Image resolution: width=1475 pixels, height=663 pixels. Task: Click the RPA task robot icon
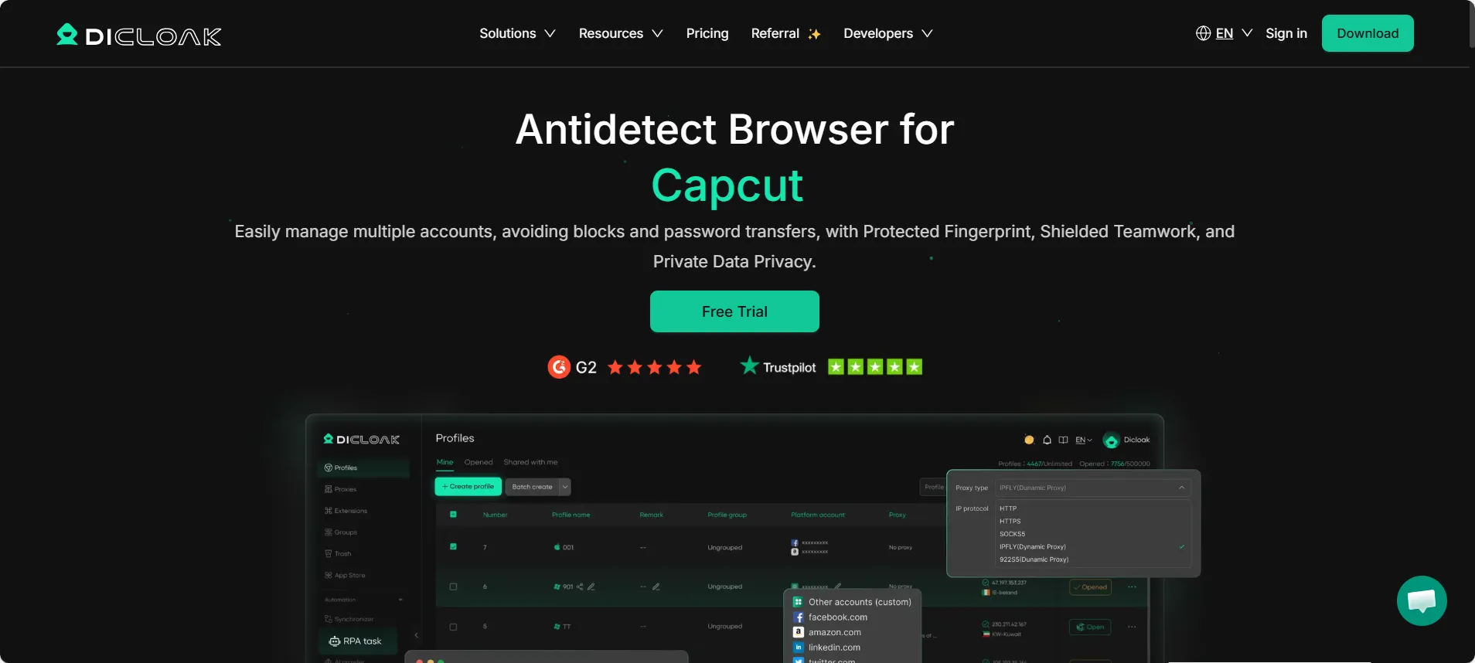(335, 641)
